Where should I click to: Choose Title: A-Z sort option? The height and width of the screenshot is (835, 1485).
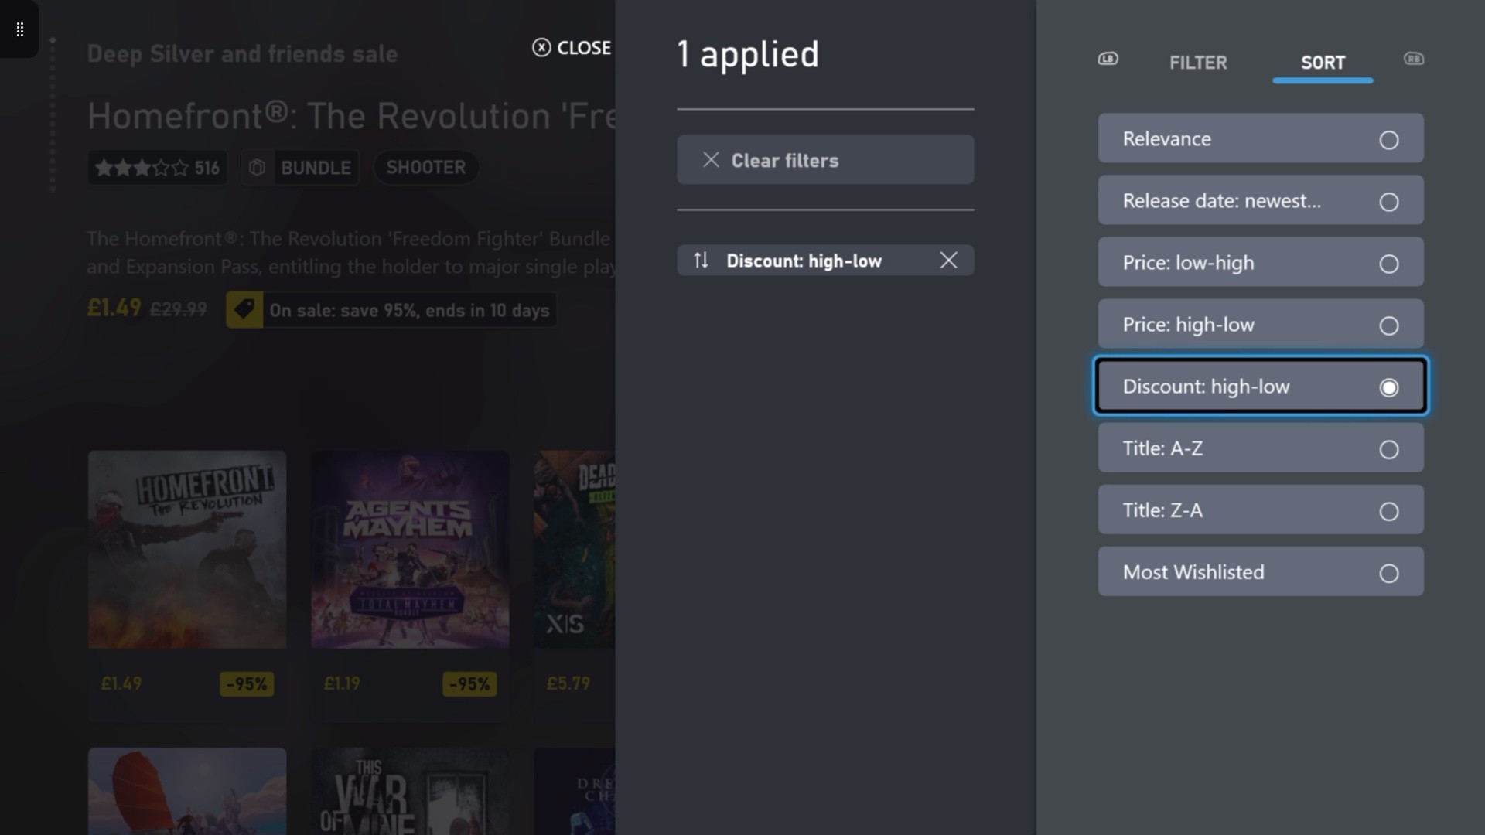[x=1260, y=448]
